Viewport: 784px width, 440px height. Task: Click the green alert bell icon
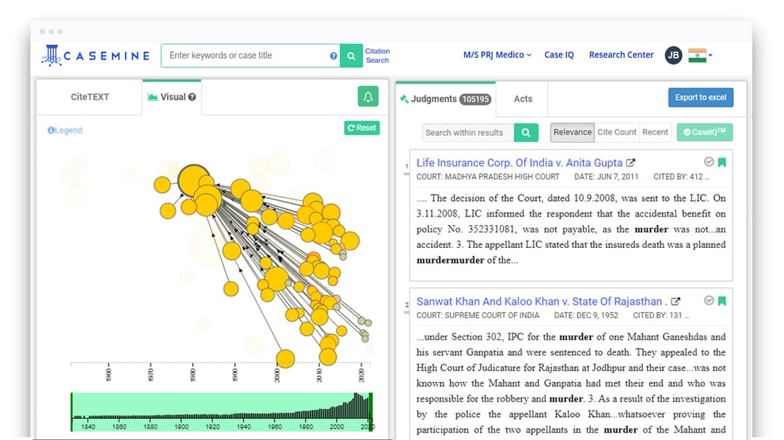point(368,97)
